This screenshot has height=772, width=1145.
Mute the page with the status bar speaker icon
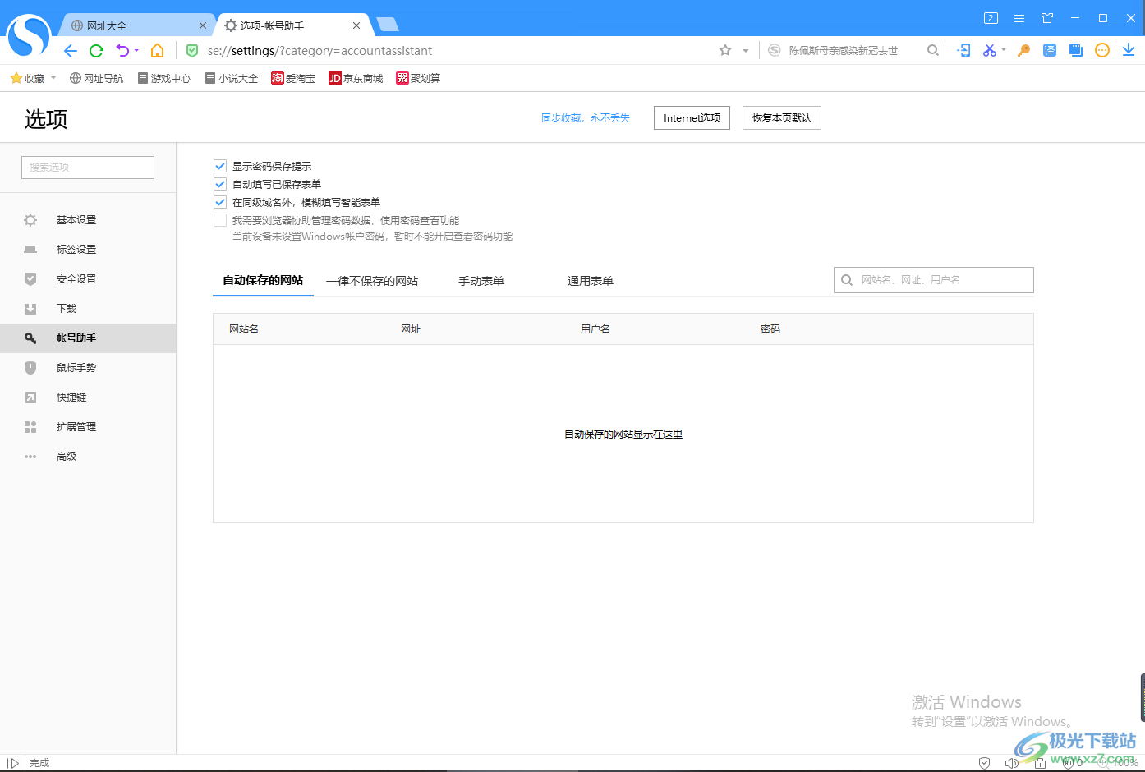coord(1012,763)
